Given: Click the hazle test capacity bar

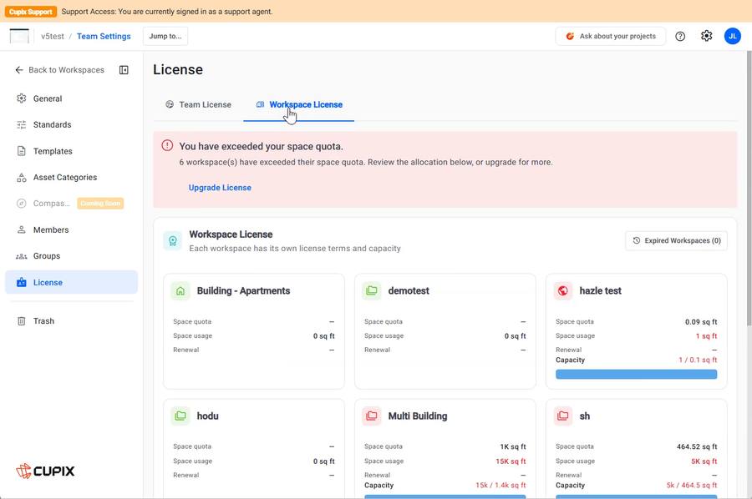Looking at the screenshot, I should coord(637,374).
